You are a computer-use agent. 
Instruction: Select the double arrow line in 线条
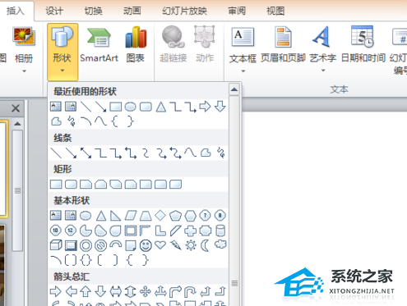tap(86, 153)
